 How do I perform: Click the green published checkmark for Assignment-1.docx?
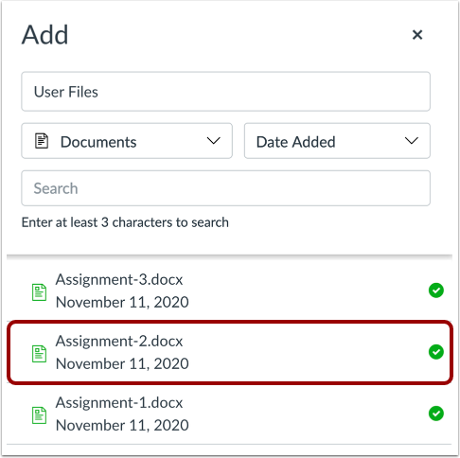pyautogui.click(x=436, y=414)
